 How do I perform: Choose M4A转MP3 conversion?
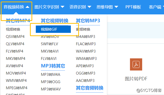tap(86, 37)
